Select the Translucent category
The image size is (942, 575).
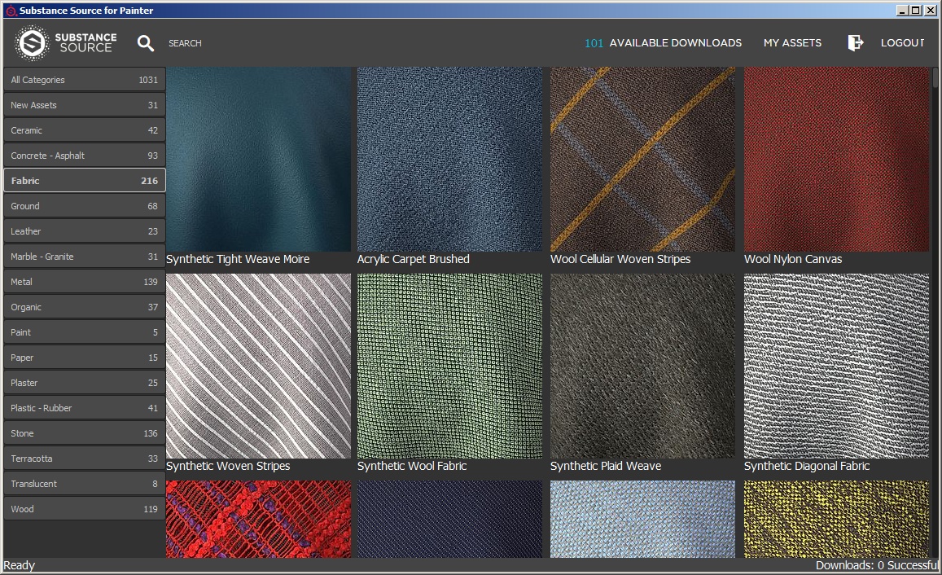[84, 484]
